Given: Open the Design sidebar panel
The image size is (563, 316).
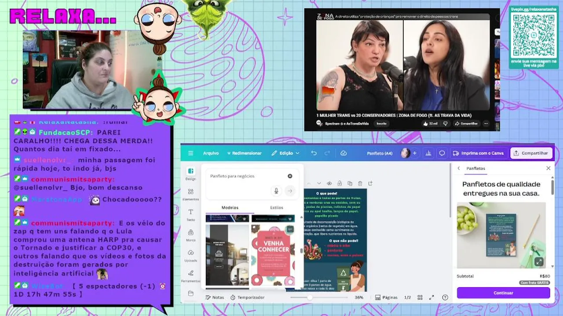Looking at the screenshot, I should pyautogui.click(x=190, y=174).
